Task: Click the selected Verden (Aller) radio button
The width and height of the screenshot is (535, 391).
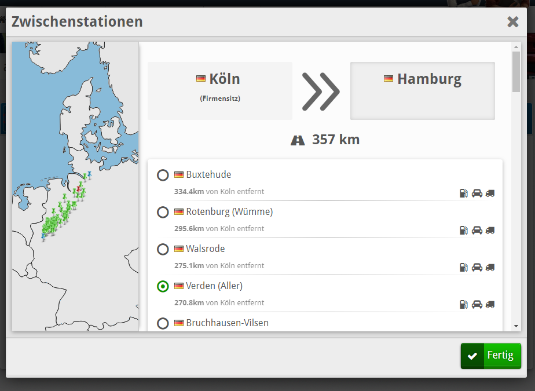Action: click(x=163, y=286)
